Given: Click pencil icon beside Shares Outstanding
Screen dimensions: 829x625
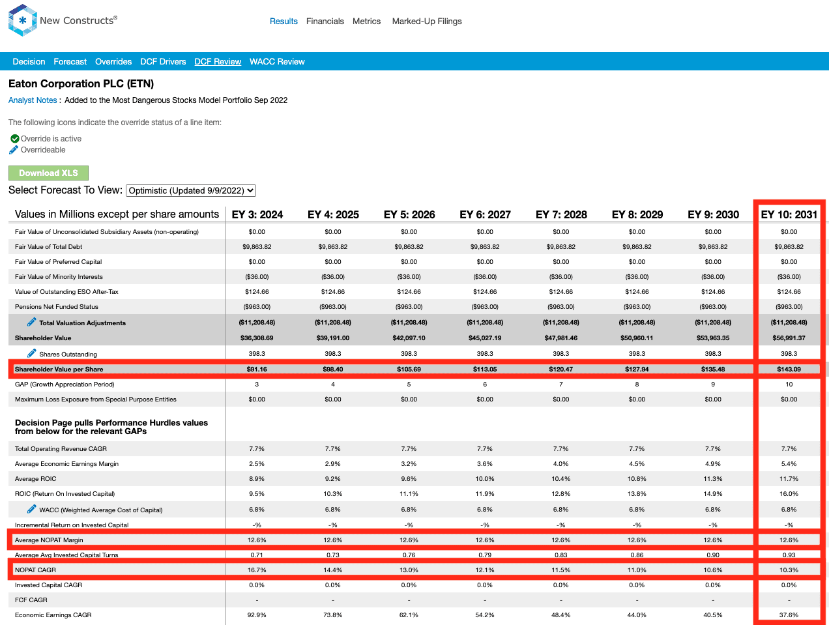Looking at the screenshot, I should 31,353.
